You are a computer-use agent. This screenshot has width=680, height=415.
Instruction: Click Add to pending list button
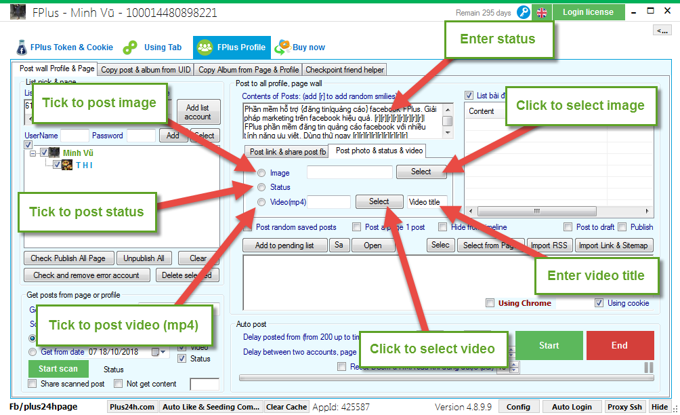click(284, 245)
